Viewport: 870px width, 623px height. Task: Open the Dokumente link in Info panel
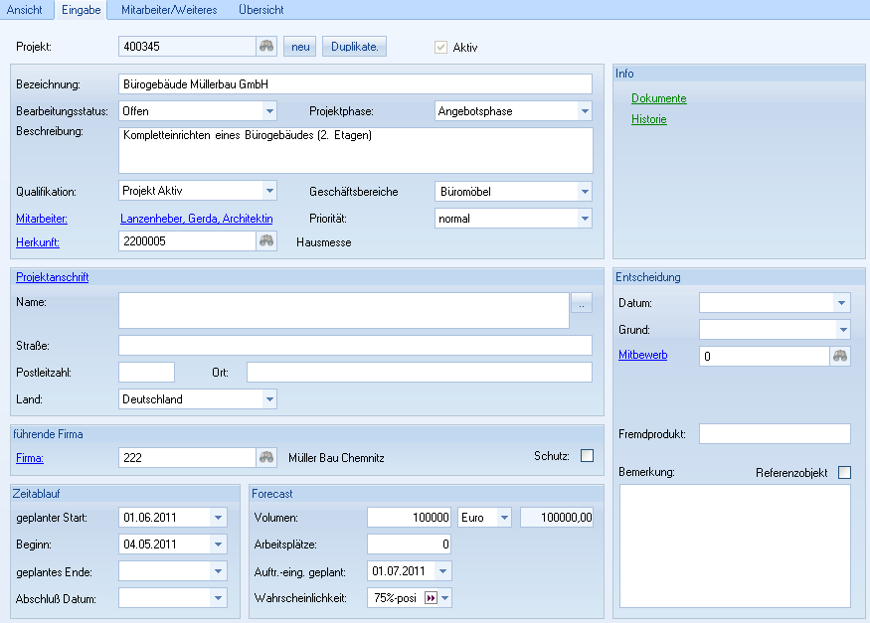pyautogui.click(x=658, y=98)
